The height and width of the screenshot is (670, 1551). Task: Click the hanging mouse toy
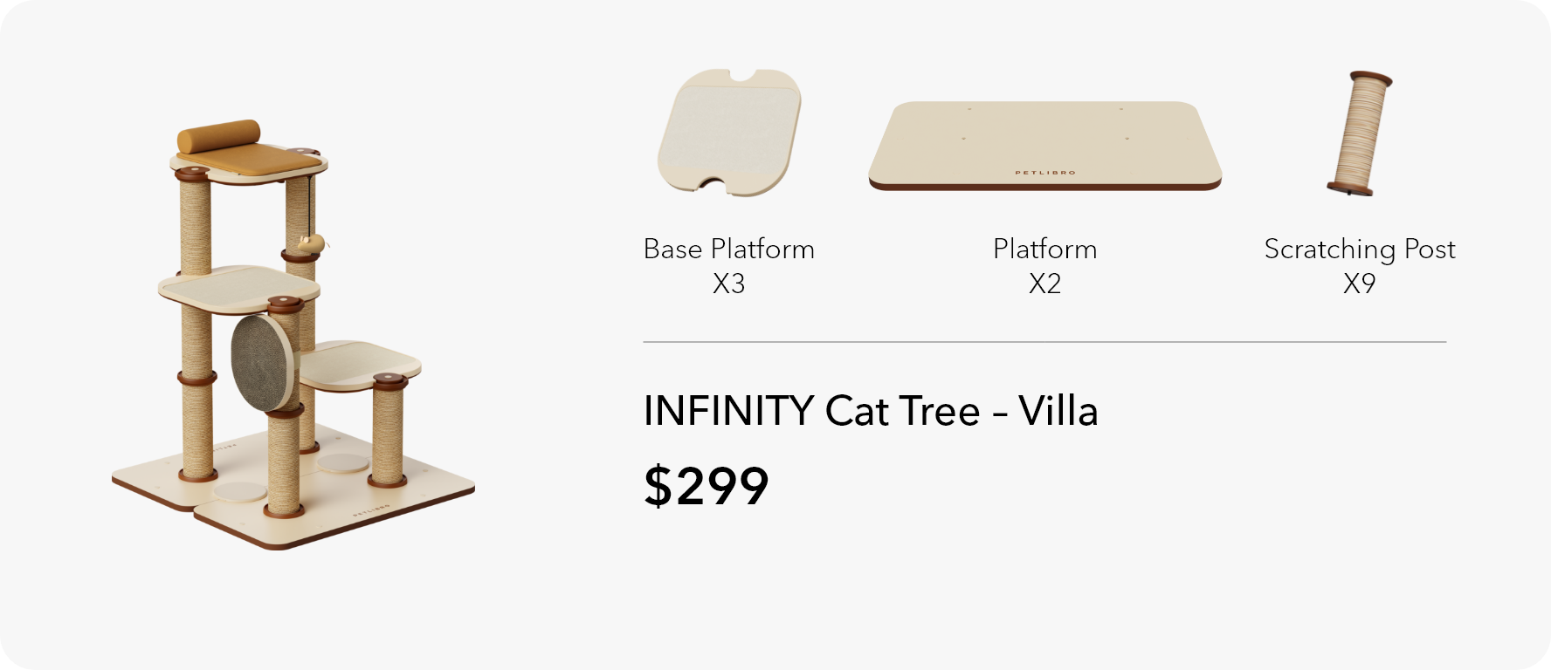click(x=311, y=243)
